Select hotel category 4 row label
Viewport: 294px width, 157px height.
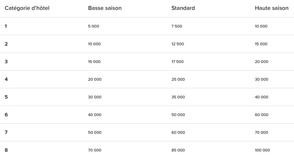(x=6, y=79)
